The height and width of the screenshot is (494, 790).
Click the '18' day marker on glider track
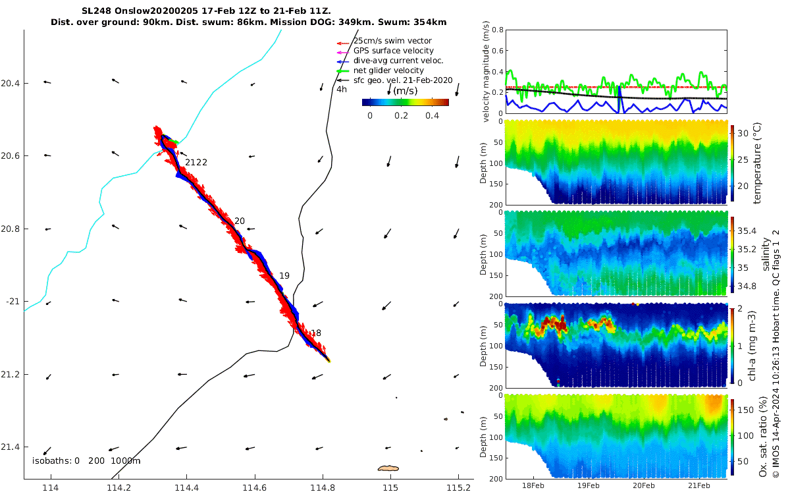(x=316, y=333)
